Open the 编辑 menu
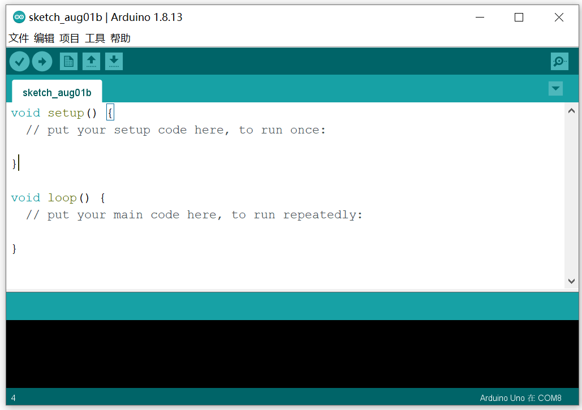 44,38
